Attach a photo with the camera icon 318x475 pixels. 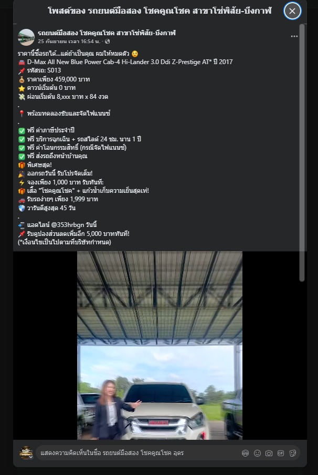(x=269, y=453)
